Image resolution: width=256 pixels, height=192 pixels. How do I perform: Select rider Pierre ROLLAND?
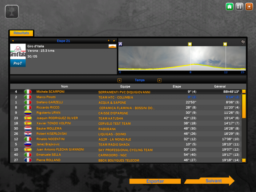point(48,160)
